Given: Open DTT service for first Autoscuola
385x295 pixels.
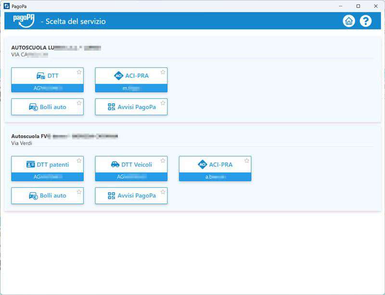Looking at the screenshot, I should (x=47, y=76).
